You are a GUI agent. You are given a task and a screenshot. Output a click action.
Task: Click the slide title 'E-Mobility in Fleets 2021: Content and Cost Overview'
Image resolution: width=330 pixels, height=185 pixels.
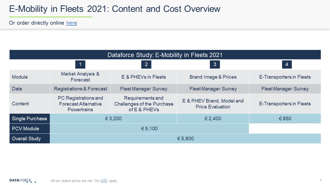[x=115, y=9]
